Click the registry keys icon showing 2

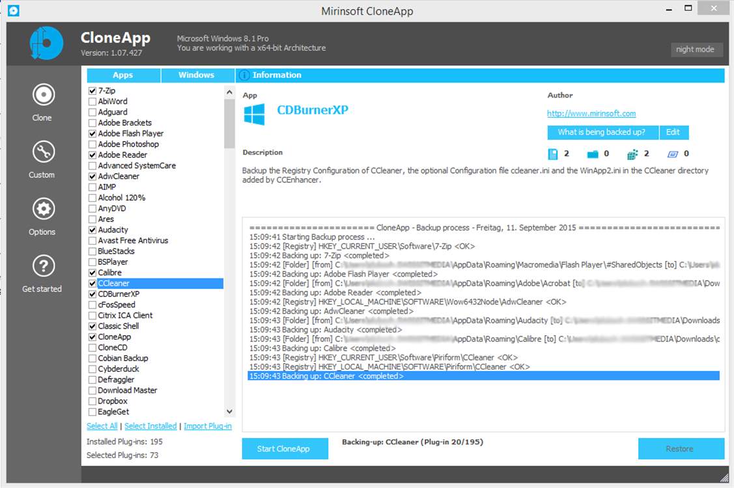pyautogui.click(x=632, y=154)
